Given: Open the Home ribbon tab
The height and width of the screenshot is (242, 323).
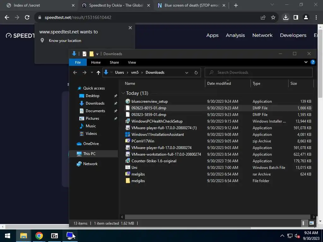Looking at the screenshot, I should point(96,62).
